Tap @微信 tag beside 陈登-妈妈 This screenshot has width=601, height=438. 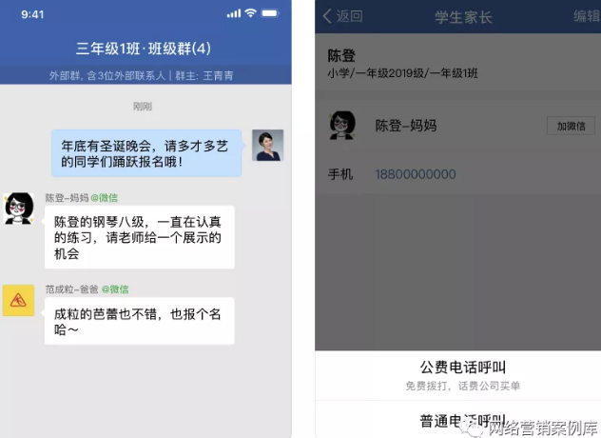[105, 198]
